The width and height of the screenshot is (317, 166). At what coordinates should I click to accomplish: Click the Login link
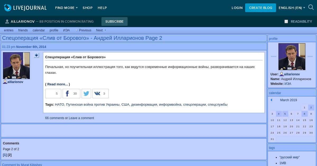237,8
